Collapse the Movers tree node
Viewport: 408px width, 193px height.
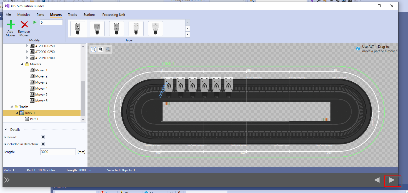(22, 64)
